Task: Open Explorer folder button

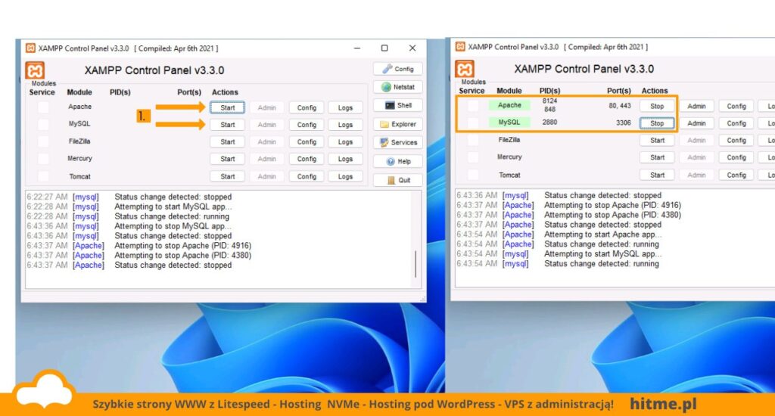Action: [398, 124]
